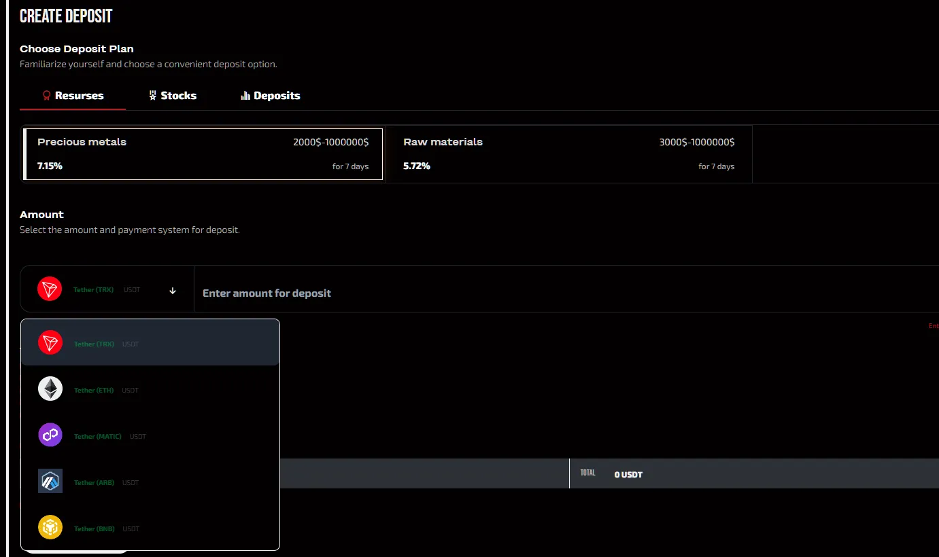Click the Deposits bar-chart icon
This screenshot has width=939, height=557.
[x=245, y=96]
